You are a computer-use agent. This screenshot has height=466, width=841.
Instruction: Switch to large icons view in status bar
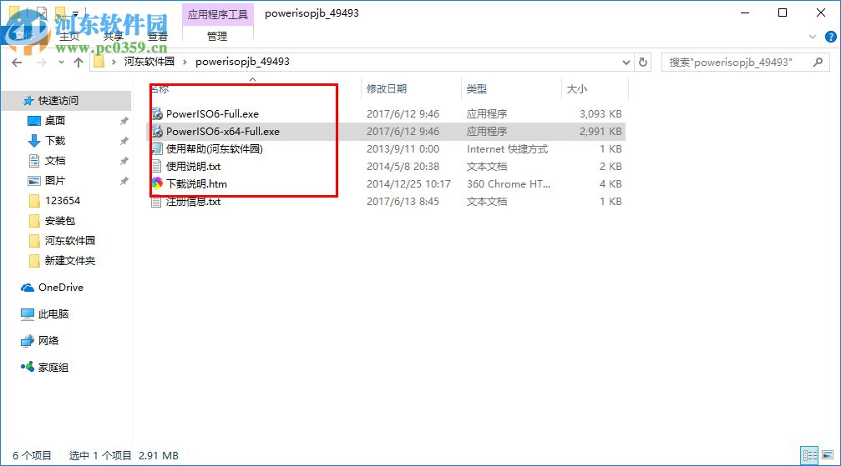pos(828,455)
